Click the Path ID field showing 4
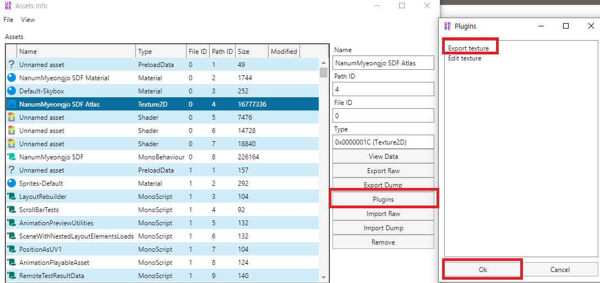This screenshot has height=283, width=600. pos(384,89)
